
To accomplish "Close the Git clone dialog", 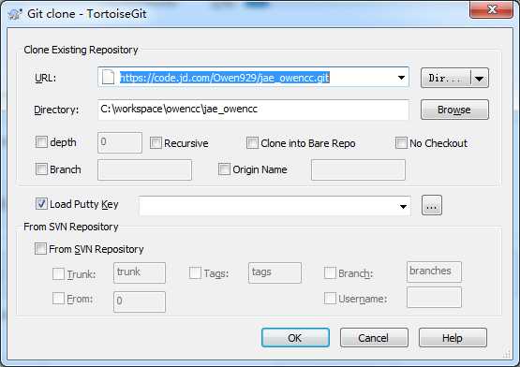I will (x=491, y=9).
